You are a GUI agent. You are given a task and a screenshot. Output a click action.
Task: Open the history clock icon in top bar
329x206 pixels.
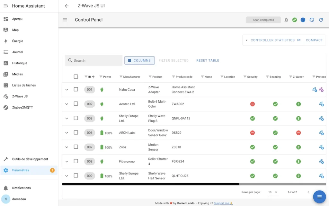(x=312, y=20)
